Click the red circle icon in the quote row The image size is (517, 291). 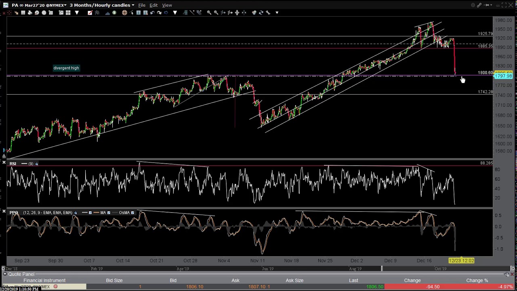pos(55,287)
